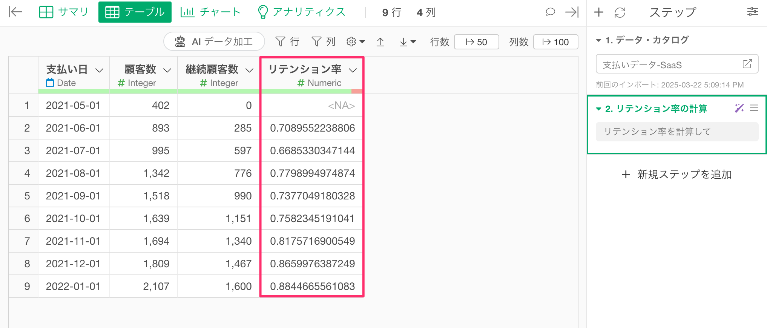Add a step with the plus icon

[x=599, y=12]
